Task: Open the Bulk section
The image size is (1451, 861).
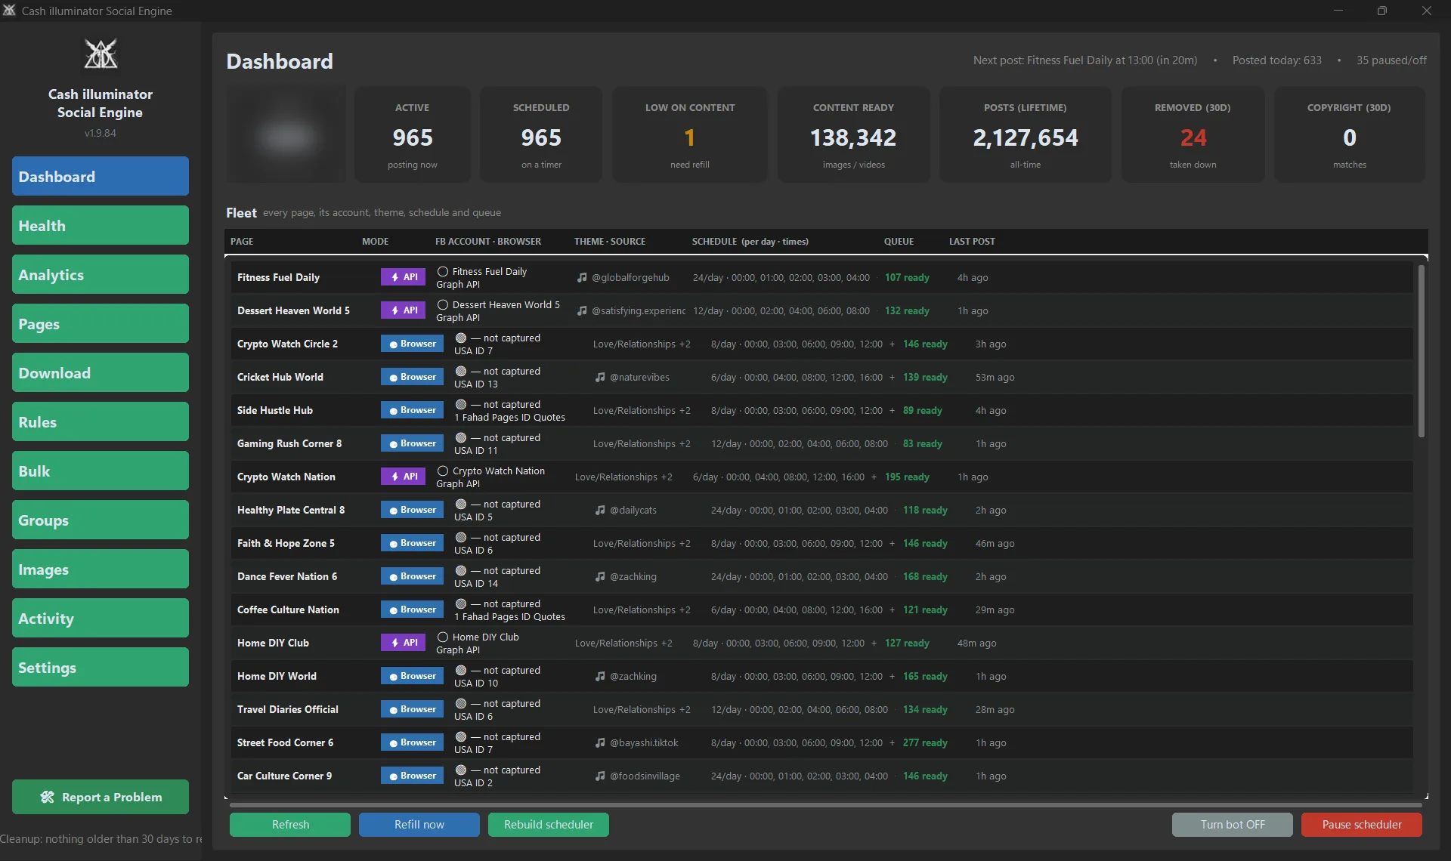Action: tap(101, 471)
